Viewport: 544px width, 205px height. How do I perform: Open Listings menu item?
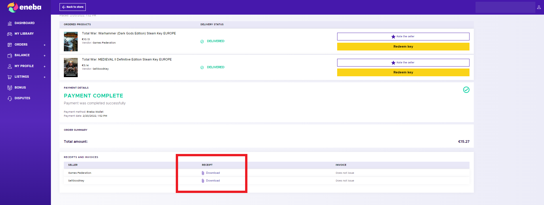pyautogui.click(x=22, y=77)
